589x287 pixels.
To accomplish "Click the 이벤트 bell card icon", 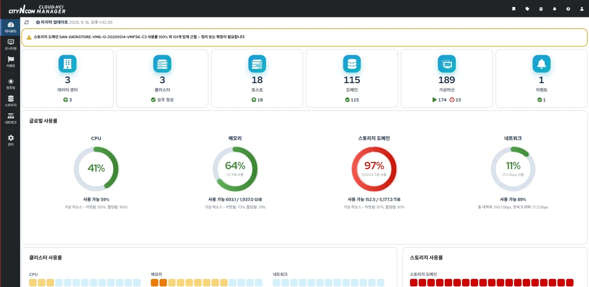I will 542,64.
